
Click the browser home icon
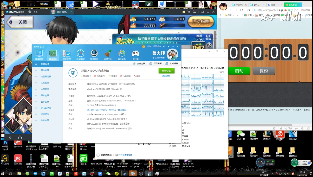click(x=249, y=10)
